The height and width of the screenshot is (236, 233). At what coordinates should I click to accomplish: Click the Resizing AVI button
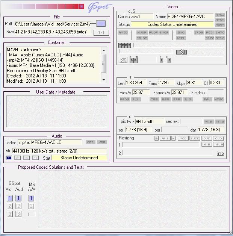tap(165, 138)
